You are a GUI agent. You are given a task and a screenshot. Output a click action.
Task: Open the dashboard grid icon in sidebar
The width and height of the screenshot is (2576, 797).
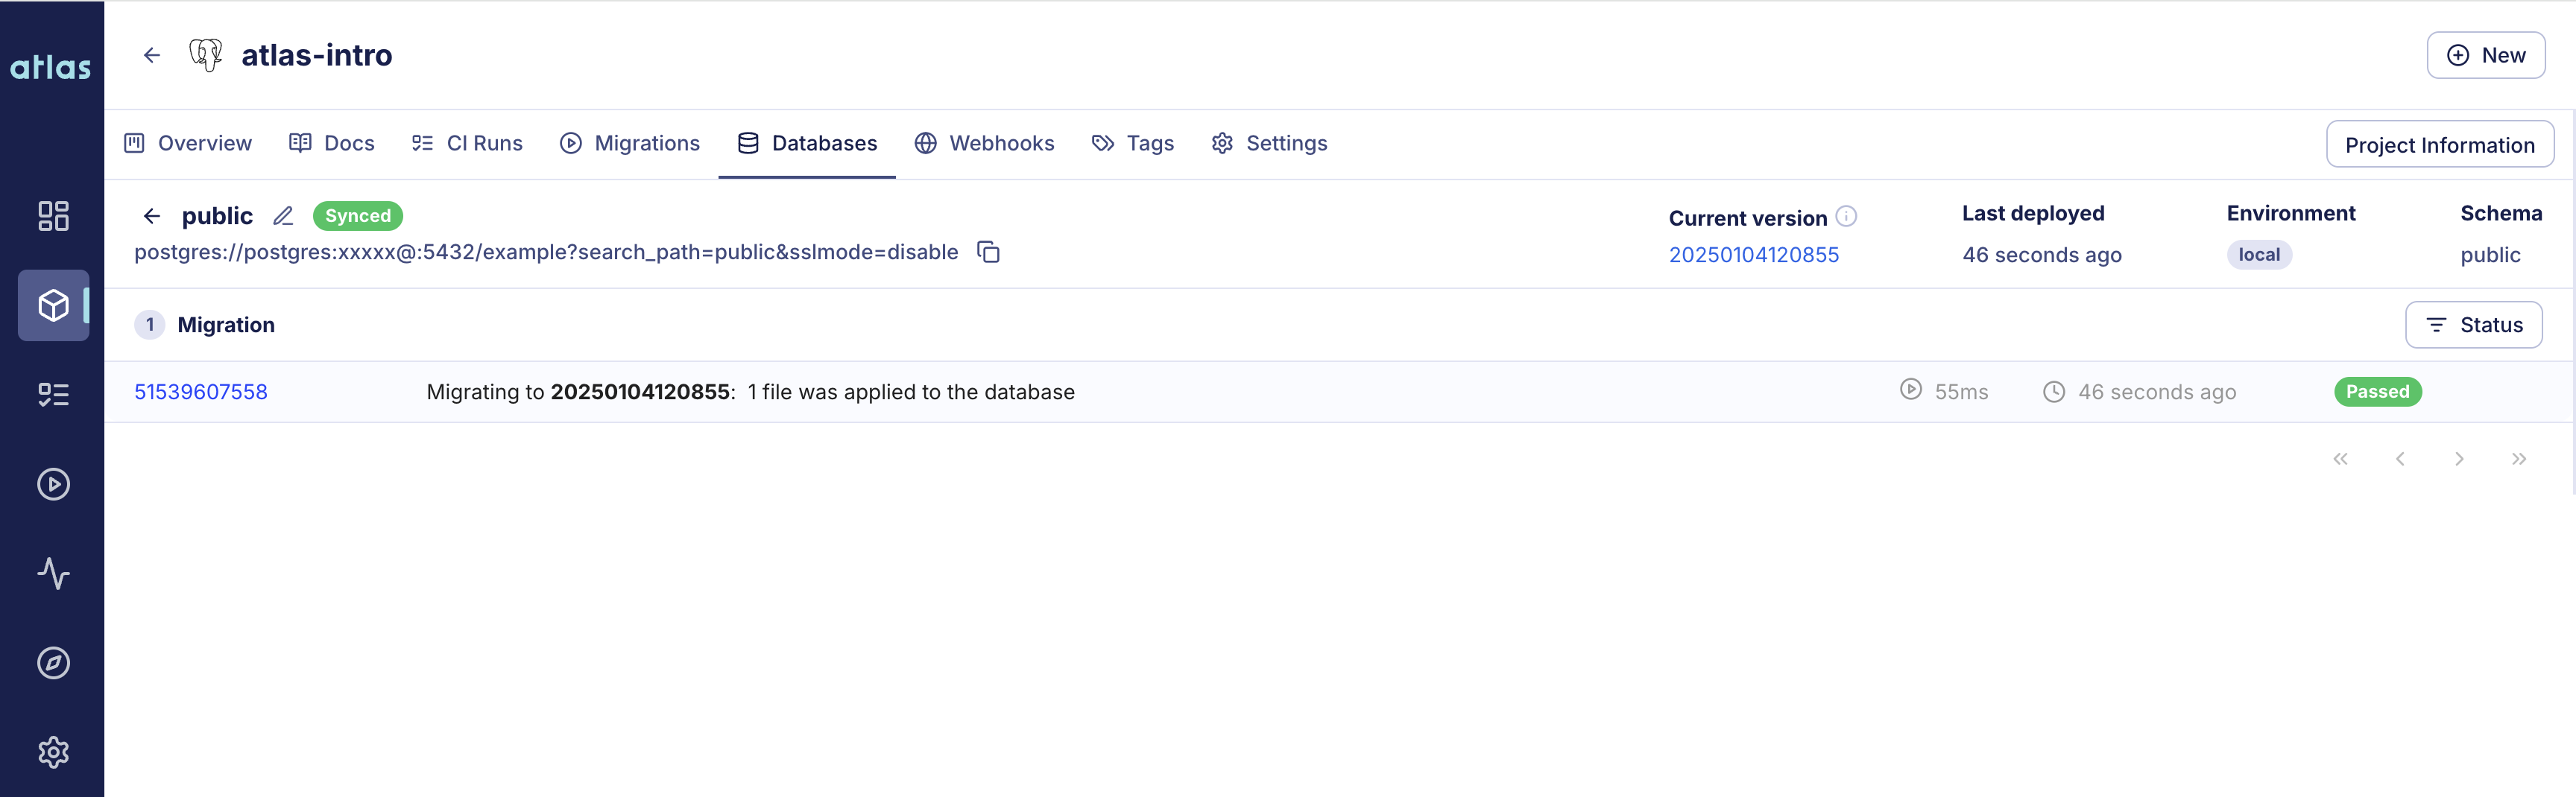pyautogui.click(x=53, y=216)
